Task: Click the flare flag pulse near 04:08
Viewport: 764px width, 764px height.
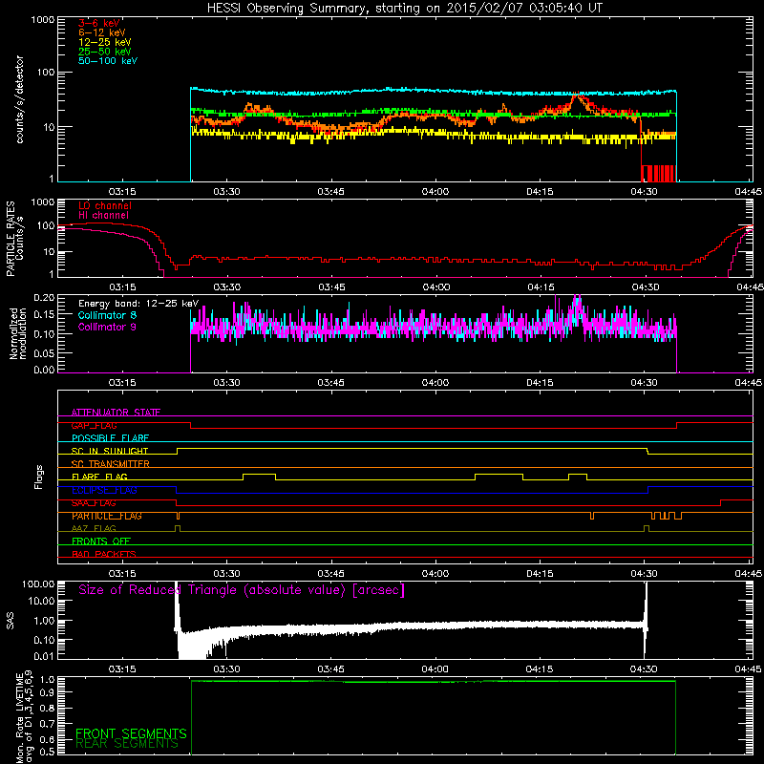Action: [499, 477]
